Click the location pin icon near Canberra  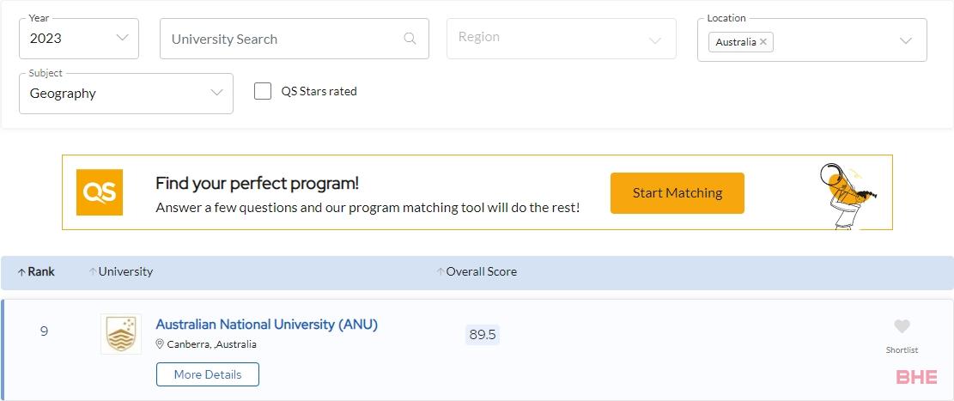(160, 344)
